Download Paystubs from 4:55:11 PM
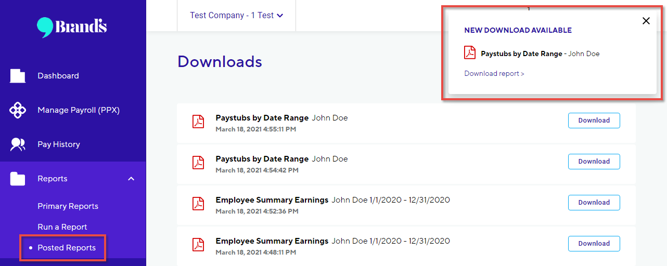 tap(594, 121)
